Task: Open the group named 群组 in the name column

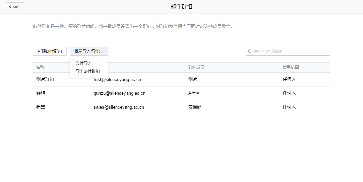Action: pos(41,93)
